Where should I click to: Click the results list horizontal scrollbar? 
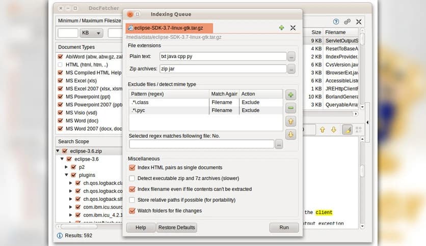coord(330,114)
